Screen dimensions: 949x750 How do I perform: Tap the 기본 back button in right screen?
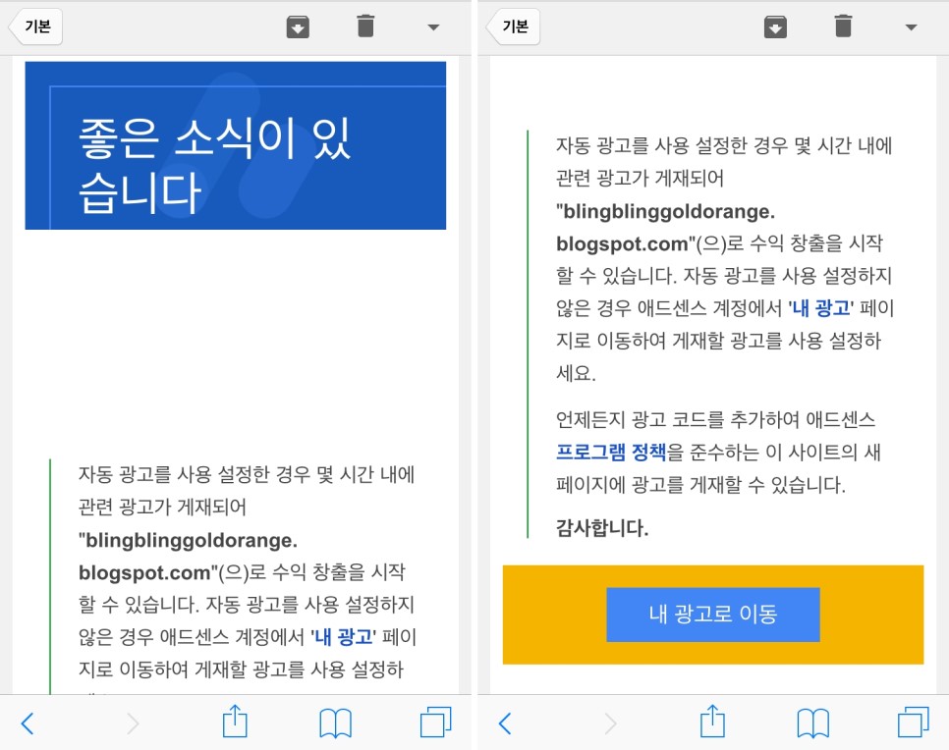point(515,27)
